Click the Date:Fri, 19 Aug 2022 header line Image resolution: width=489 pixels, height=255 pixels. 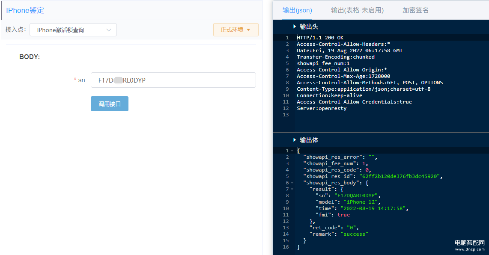[x=349, y=50]
